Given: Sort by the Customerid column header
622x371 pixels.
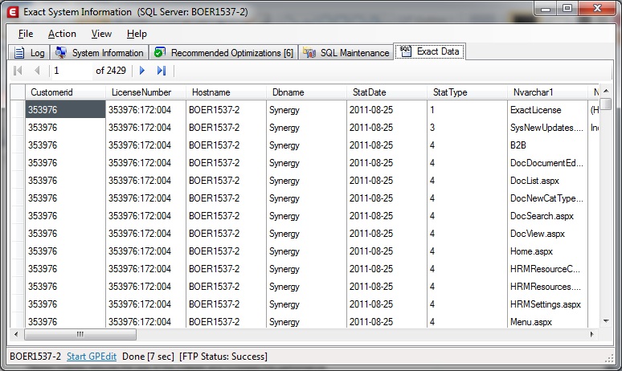Looking at the screenshot, I should 65,92.
